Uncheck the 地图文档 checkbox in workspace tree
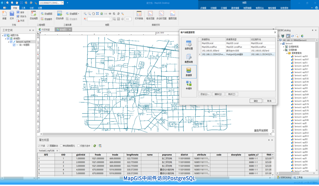This screenshot has height=186, width=319. (x=5, y=35)
